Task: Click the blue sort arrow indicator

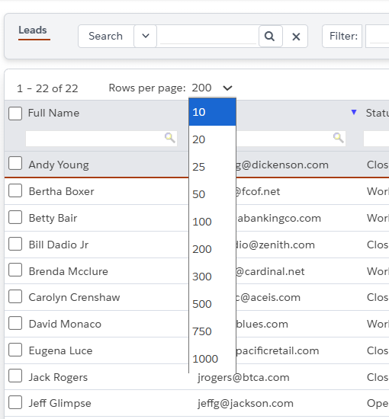Action: (x=354, y=112)
